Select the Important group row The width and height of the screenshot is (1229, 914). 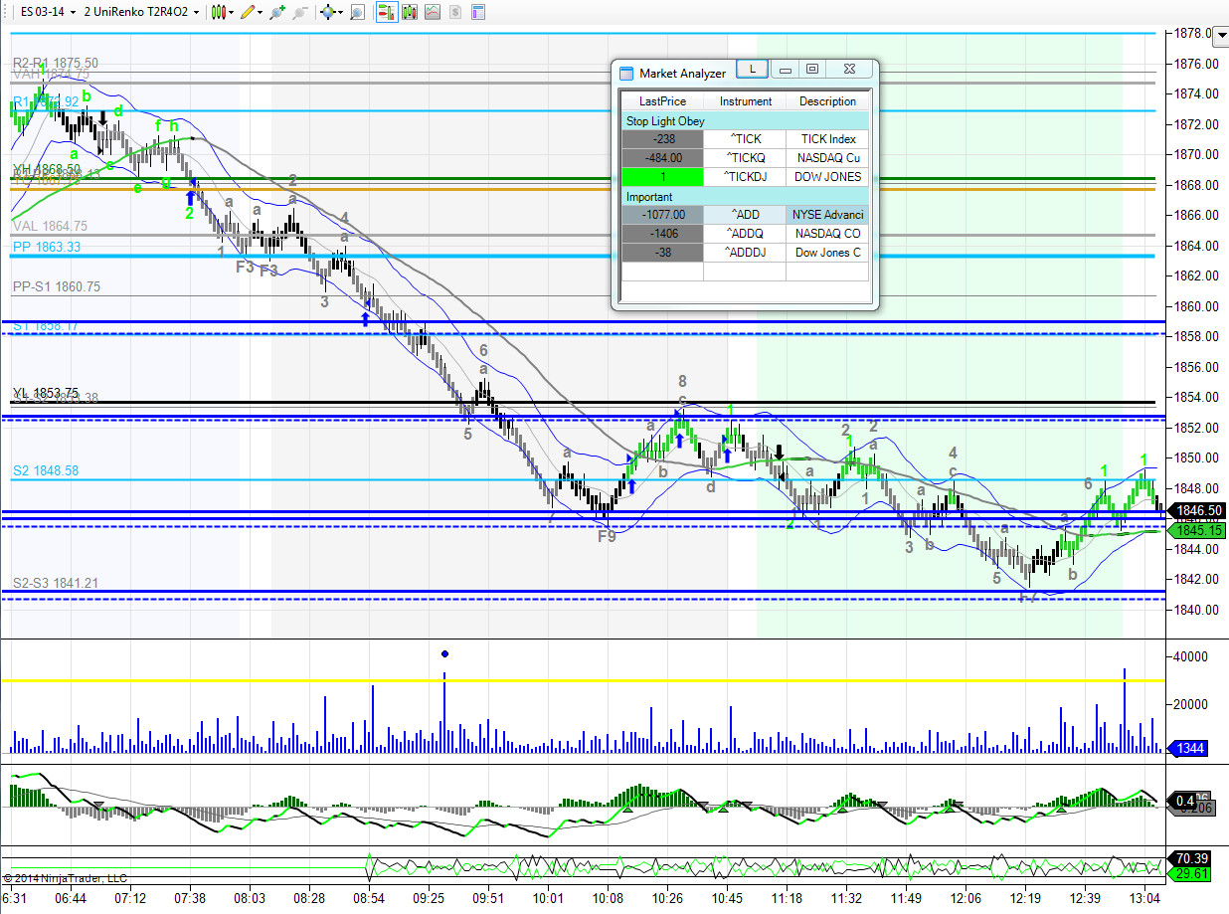click(x=745, y=197)
